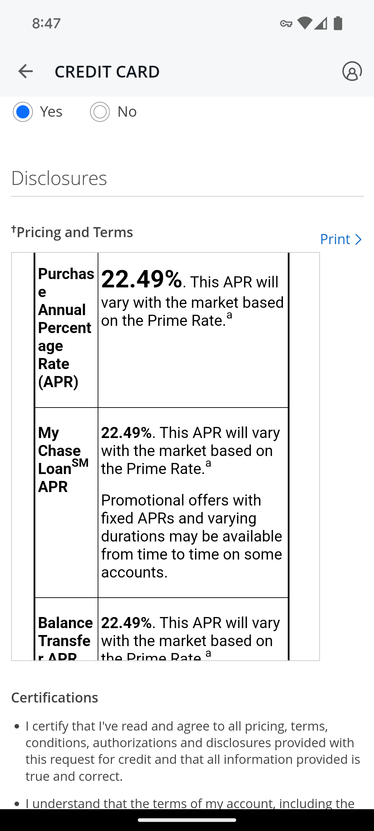Tap the cellular signal icon
Viewport: 374px width, 831px height.
pos(321,23)
